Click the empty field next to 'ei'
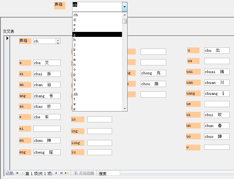Viewport: 234px width, 179px height. point(47,129)
